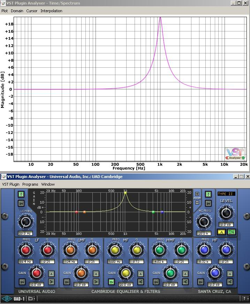Select the blue HF node on EQ curve
Image resolution: width=250 pixels, height=304 pixels.
[162, 212]
